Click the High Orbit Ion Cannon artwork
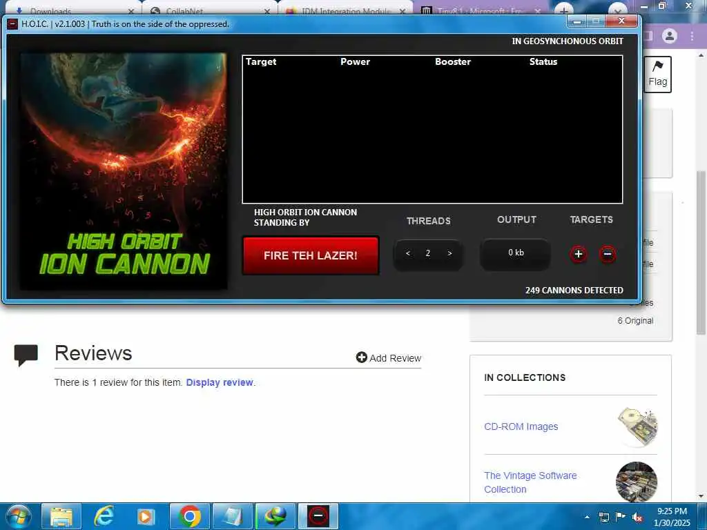Viewport: 707px width, 530px height. (x=124, y=171)
